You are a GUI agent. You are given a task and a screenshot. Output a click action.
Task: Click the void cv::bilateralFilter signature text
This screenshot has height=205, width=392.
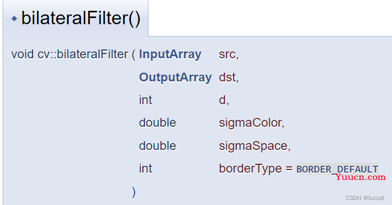70,55
